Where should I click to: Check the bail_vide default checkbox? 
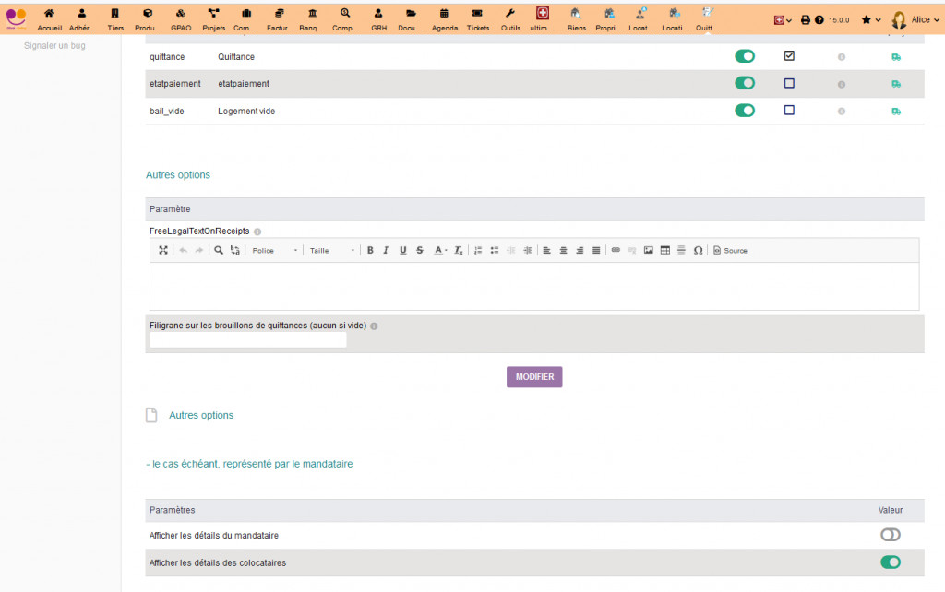click(x=789, y=111)
